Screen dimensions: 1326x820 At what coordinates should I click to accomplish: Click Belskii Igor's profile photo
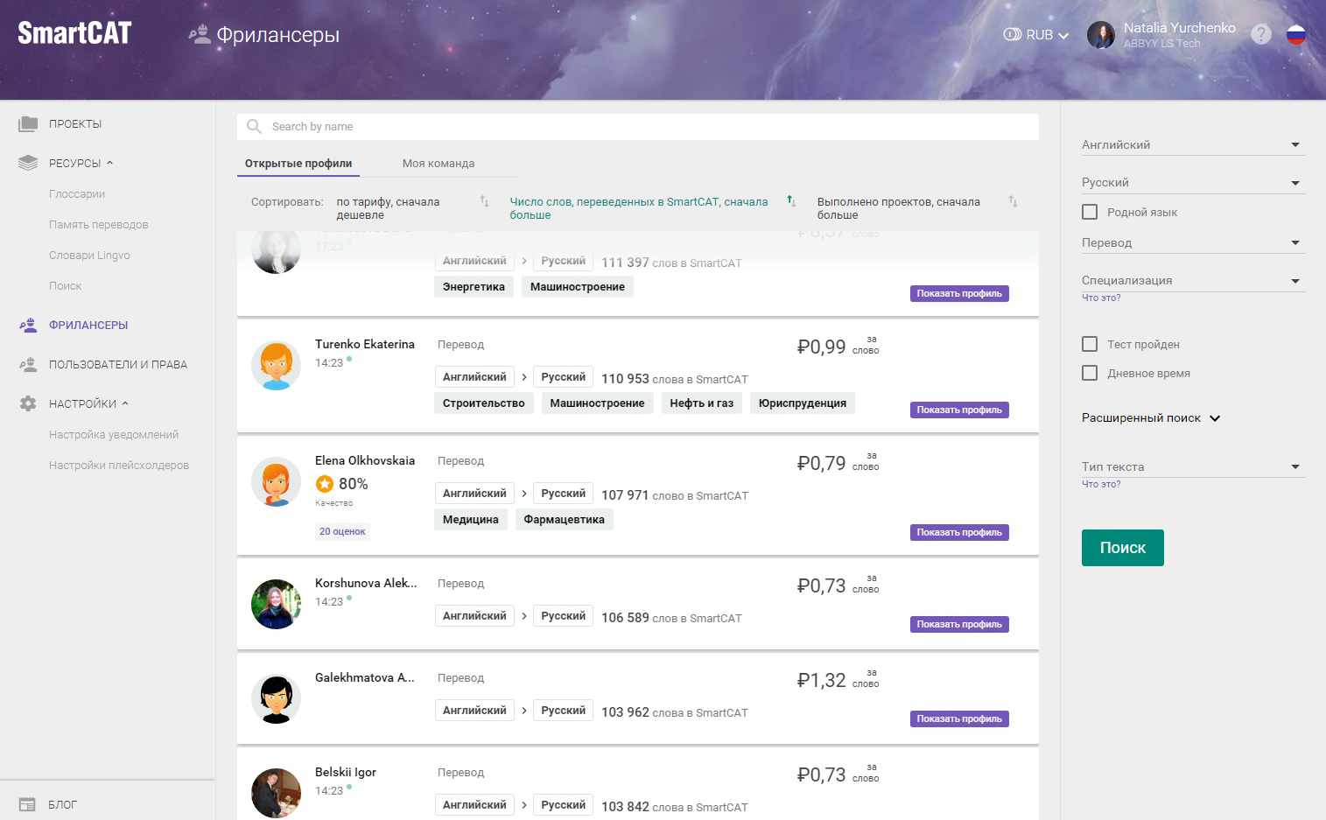tap(276, 793)
